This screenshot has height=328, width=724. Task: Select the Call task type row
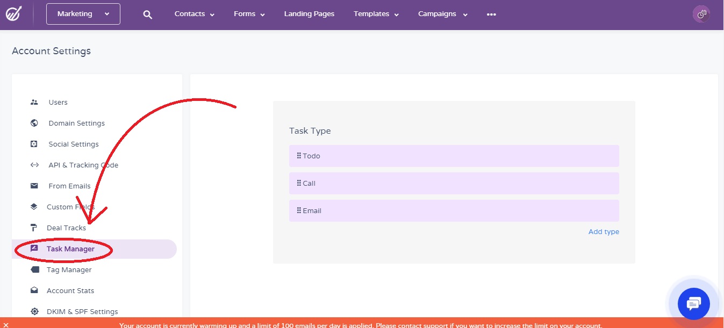point(454,183)
